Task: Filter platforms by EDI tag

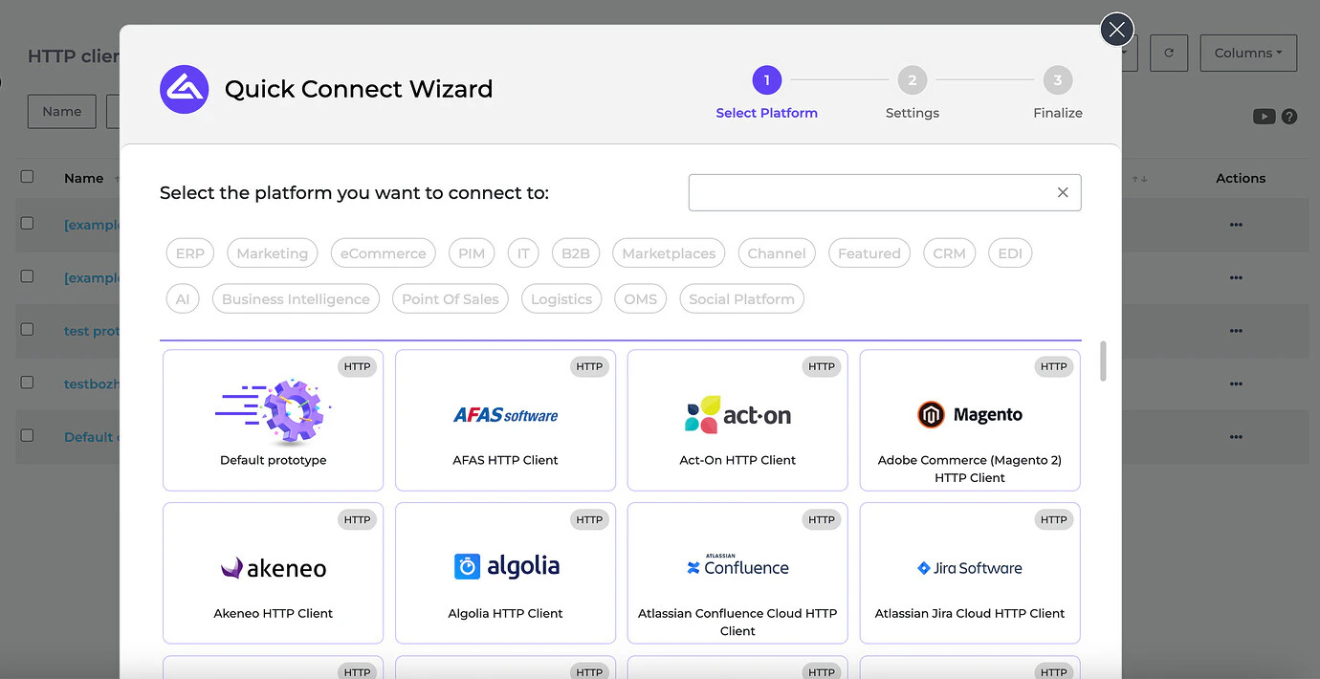Action: [x=1010, y=253]
